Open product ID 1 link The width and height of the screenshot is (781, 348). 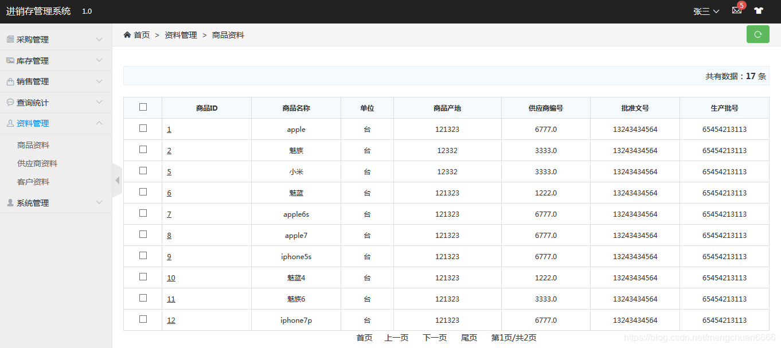point(169,130)
